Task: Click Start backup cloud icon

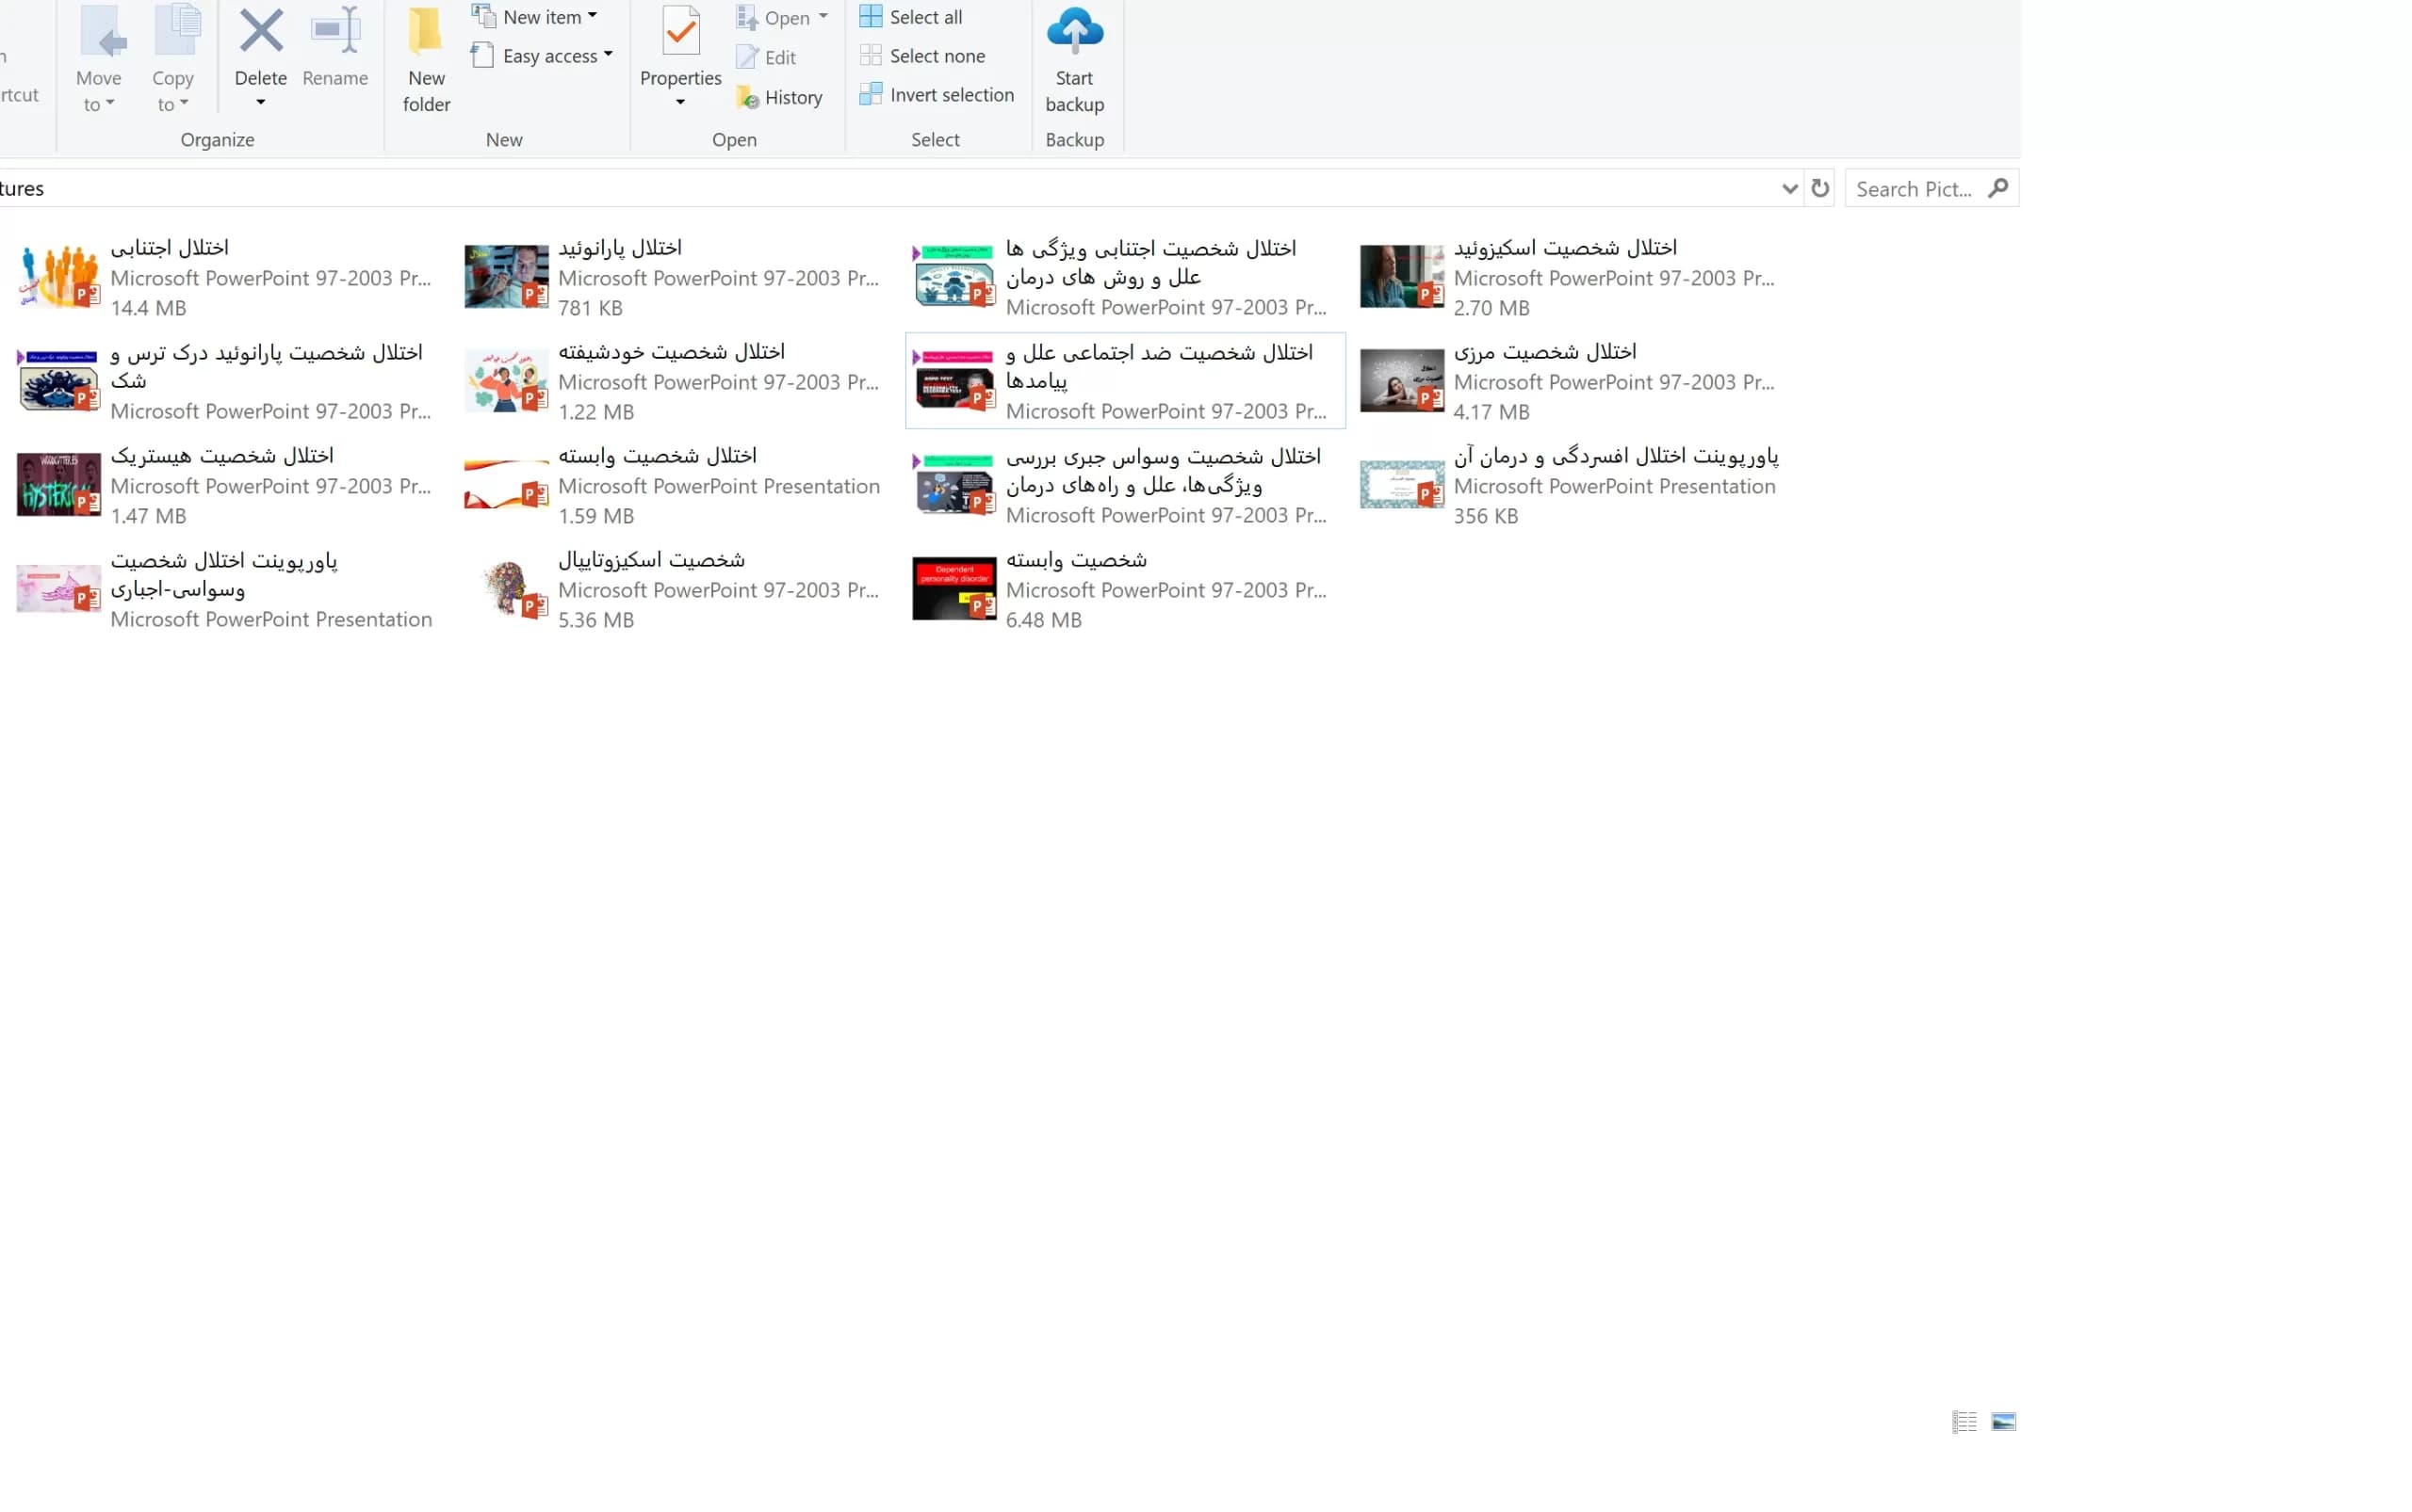Action: coord(1074,30)
